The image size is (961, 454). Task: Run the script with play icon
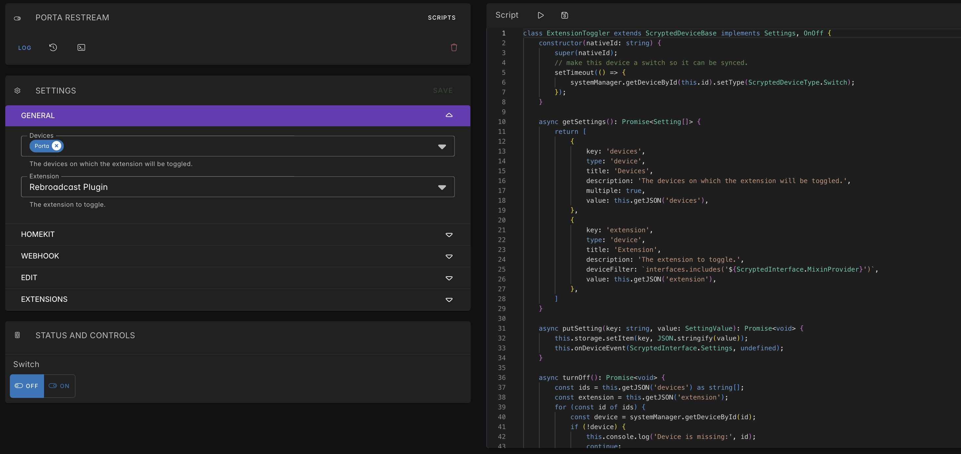click(x=541, y=15)
